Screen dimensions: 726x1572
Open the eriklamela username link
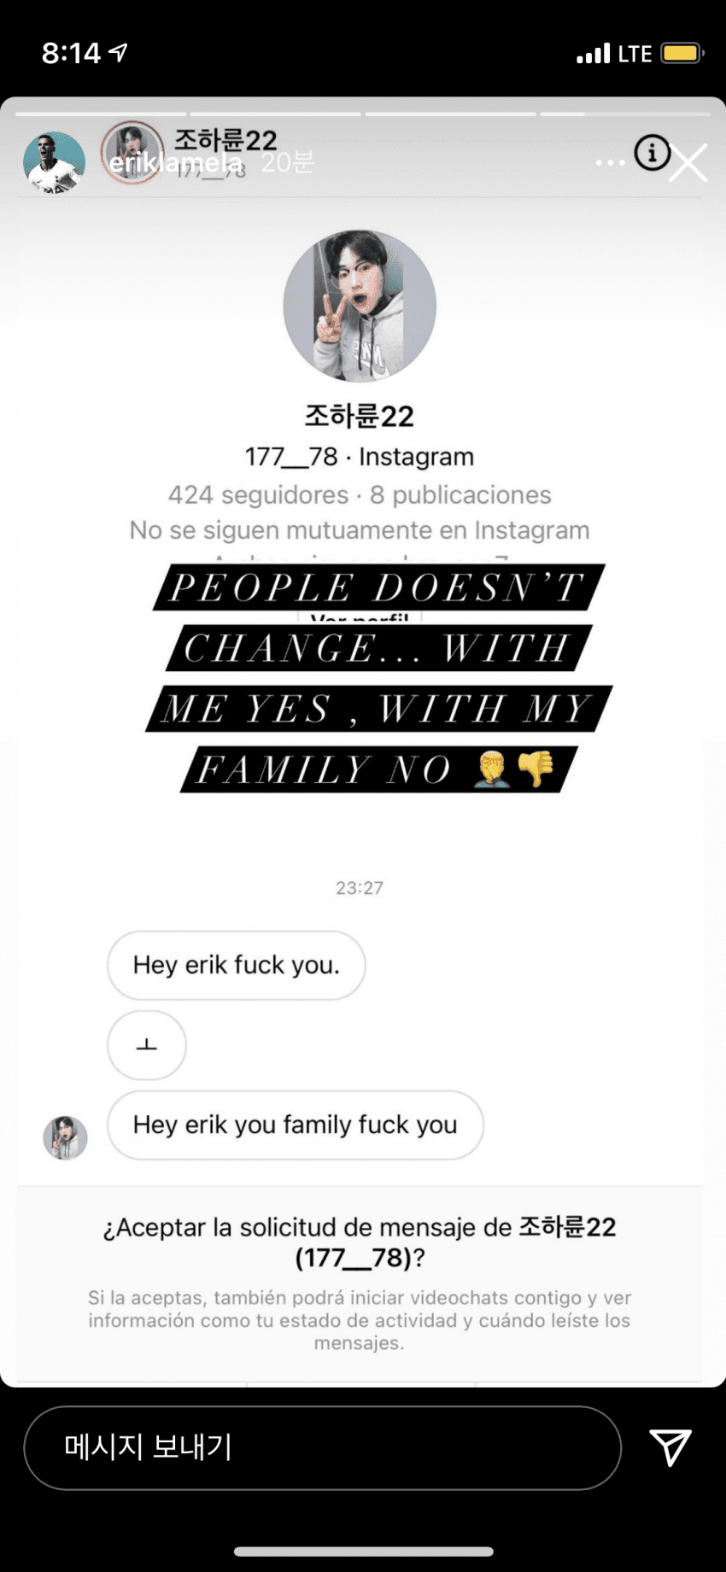(175, 162)
